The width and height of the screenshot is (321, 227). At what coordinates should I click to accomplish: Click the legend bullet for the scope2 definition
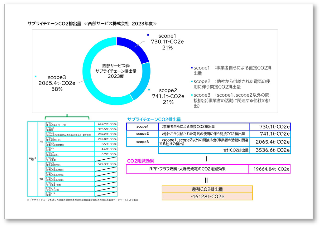click(192, 81)
